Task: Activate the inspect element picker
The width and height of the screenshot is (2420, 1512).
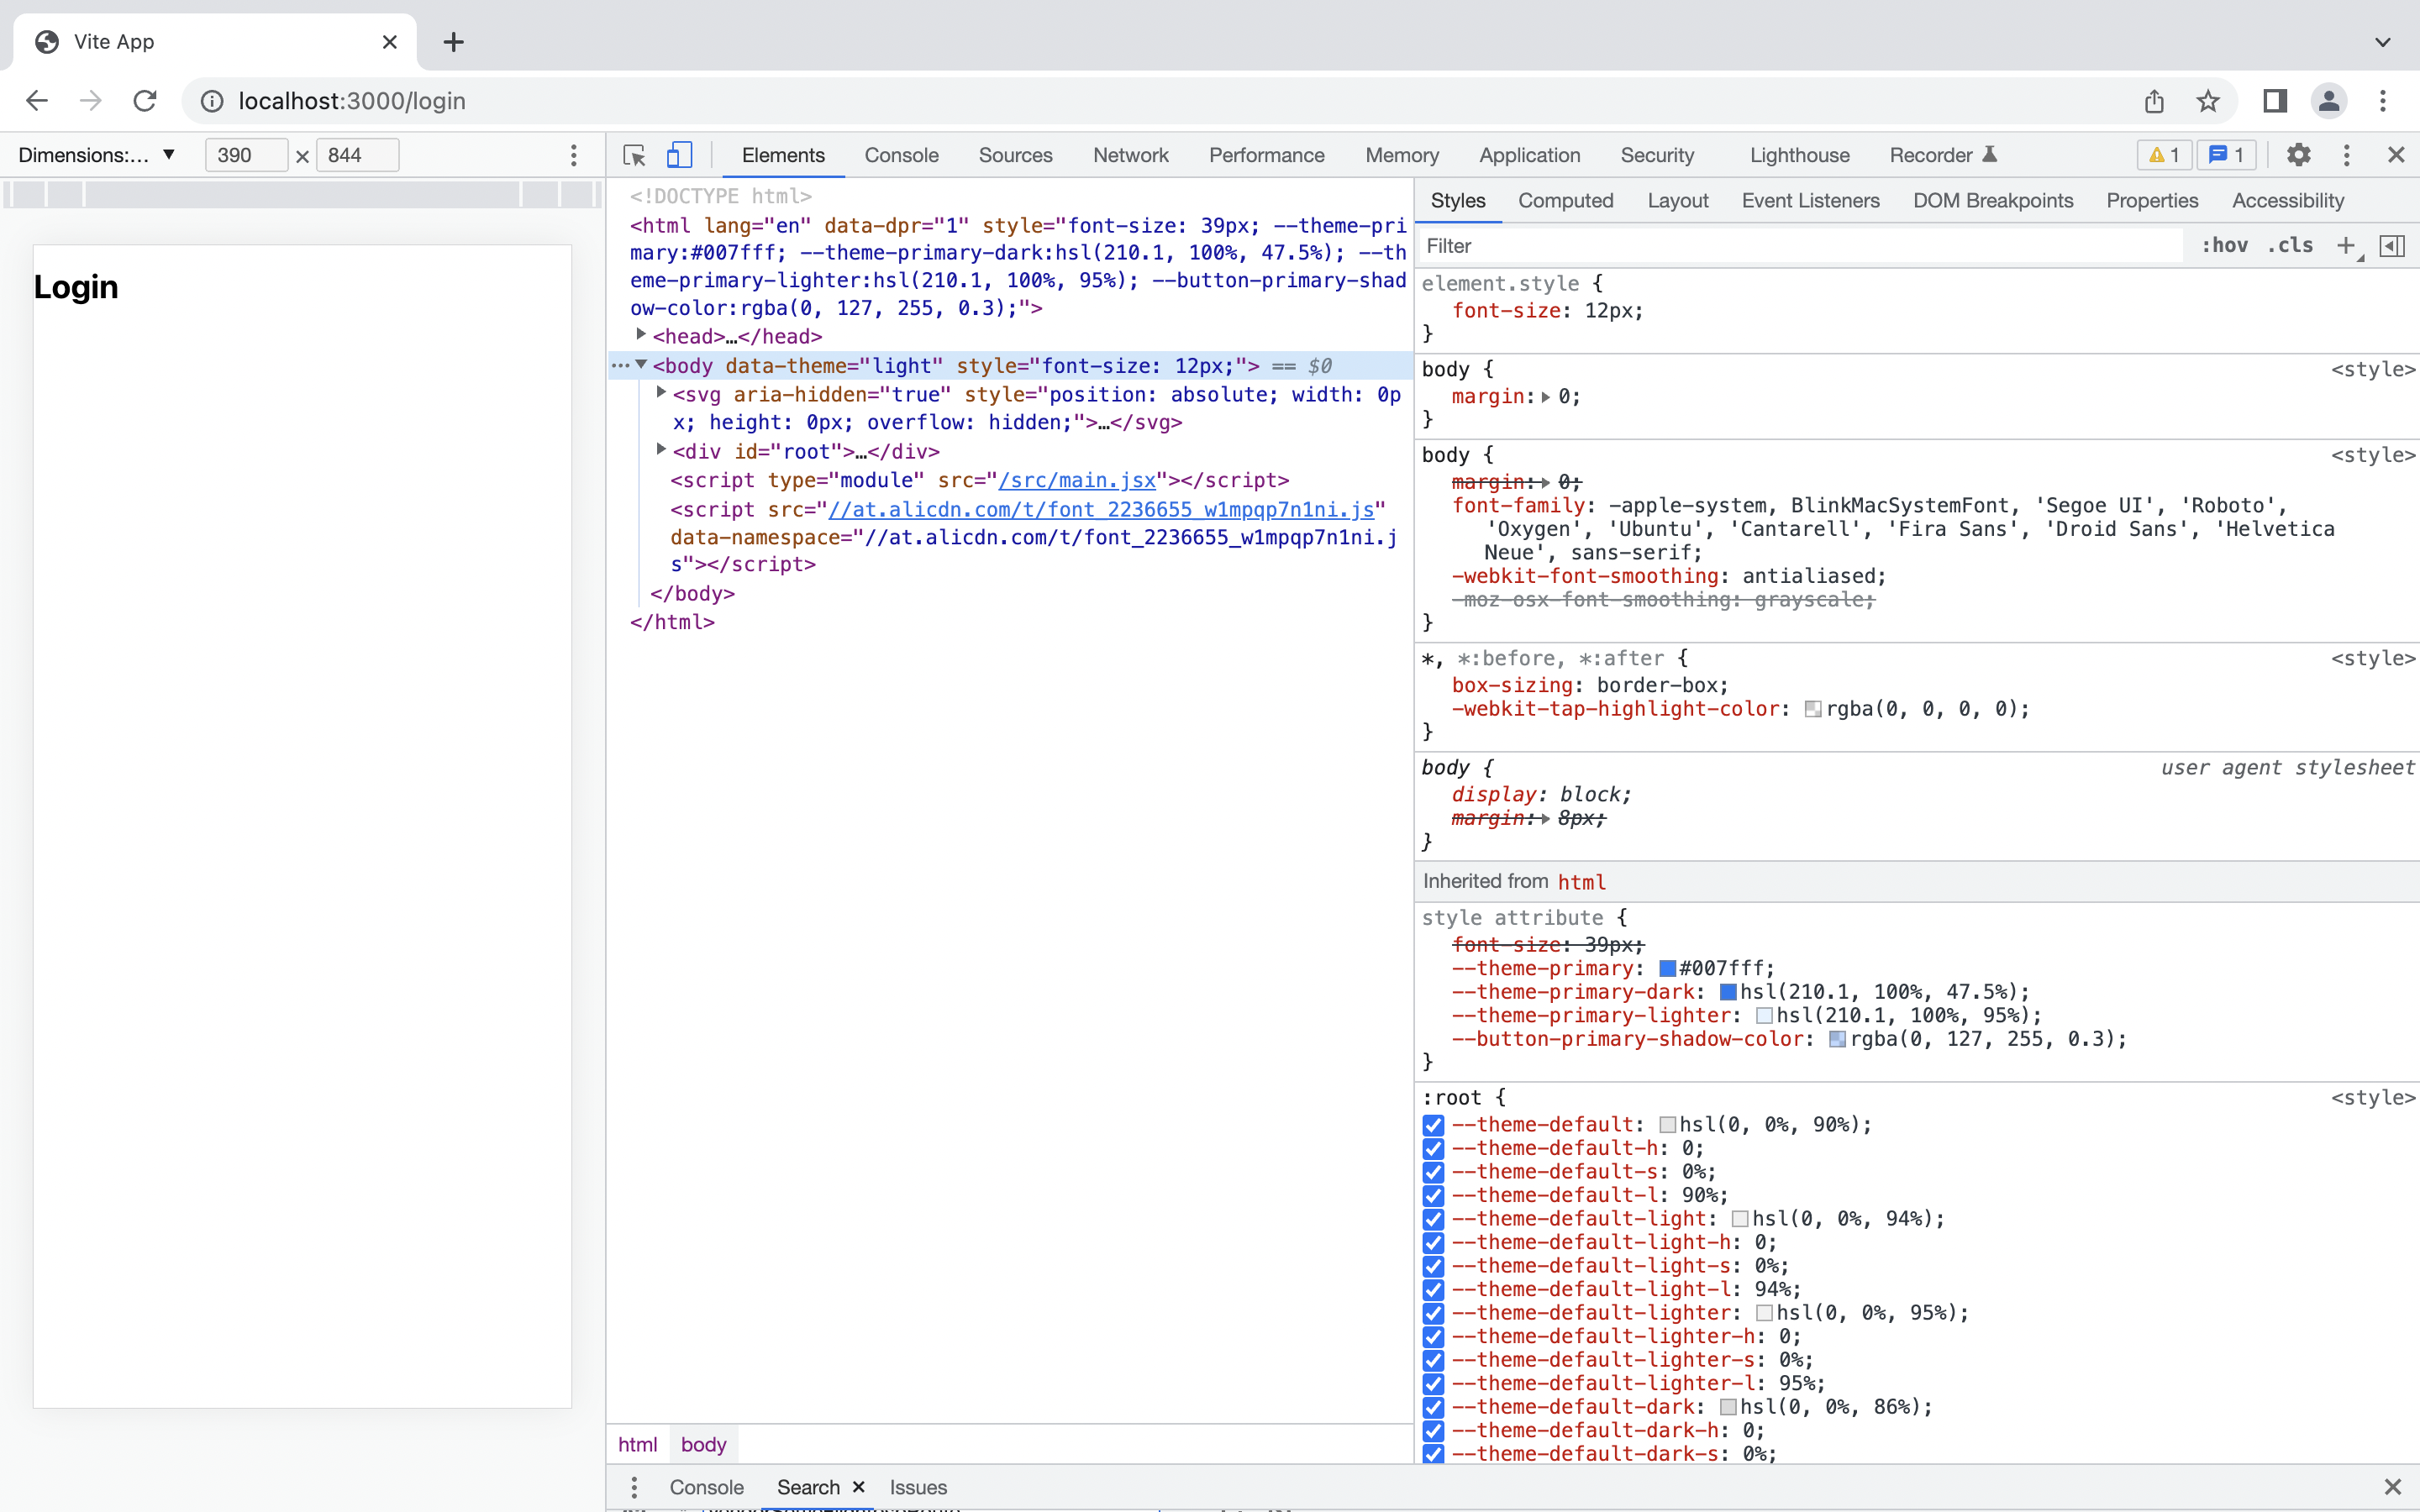Action: [x=634, y=155]
